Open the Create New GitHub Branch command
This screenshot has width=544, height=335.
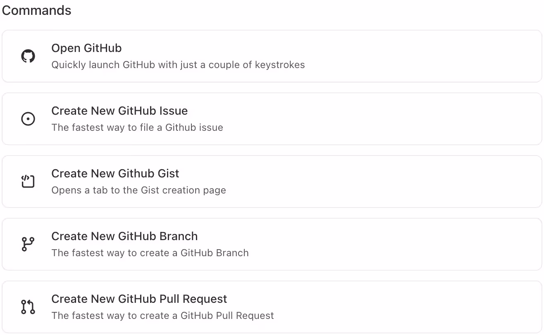(272, 244)
